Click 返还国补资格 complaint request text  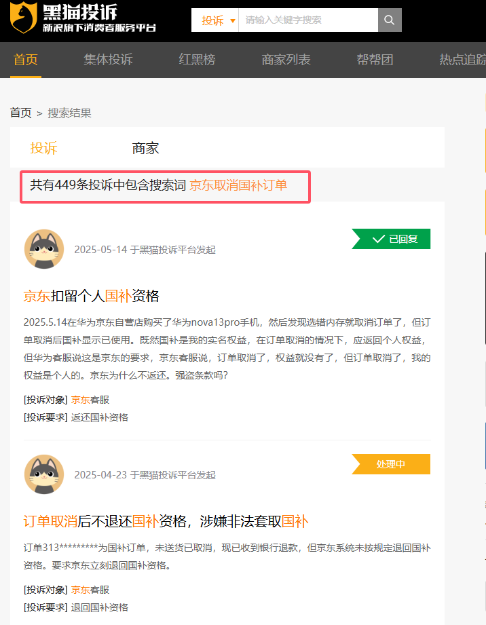tap(100, 417)
